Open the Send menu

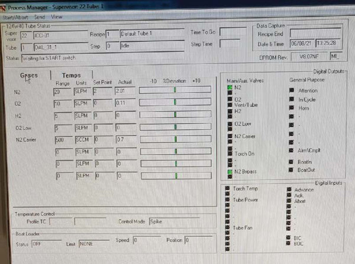click(x=40, y=17)
